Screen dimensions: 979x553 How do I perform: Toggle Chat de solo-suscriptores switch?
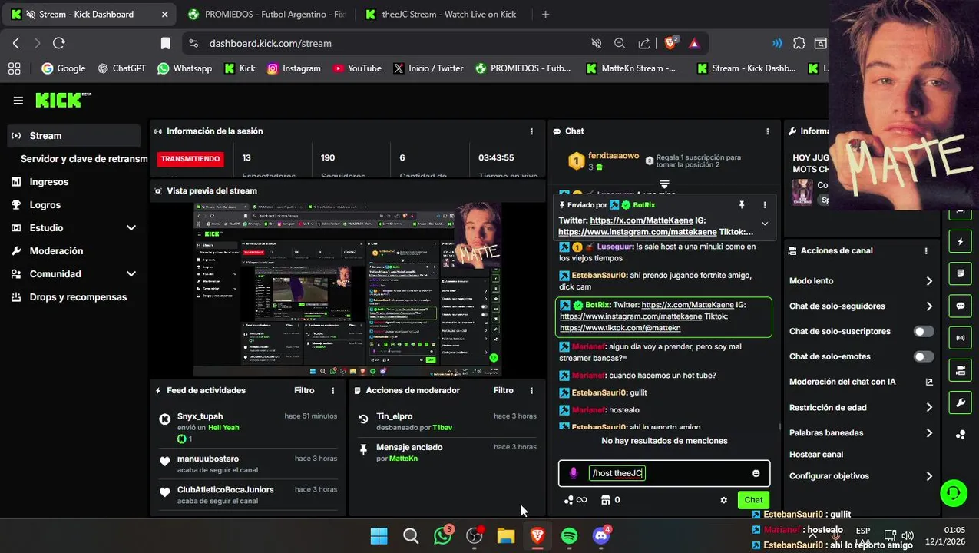(x=924, y=332)
